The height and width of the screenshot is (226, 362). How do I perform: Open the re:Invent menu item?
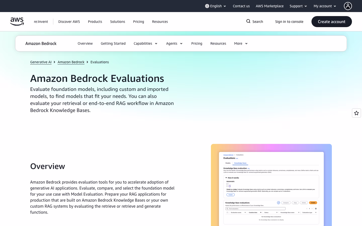41,22
